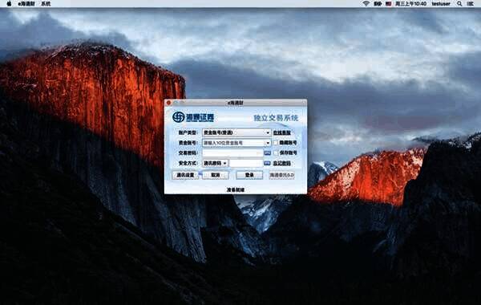This screenshot has height=305, width=481.
Task: Click the 交易密码 trading password field
Action: 232,153
